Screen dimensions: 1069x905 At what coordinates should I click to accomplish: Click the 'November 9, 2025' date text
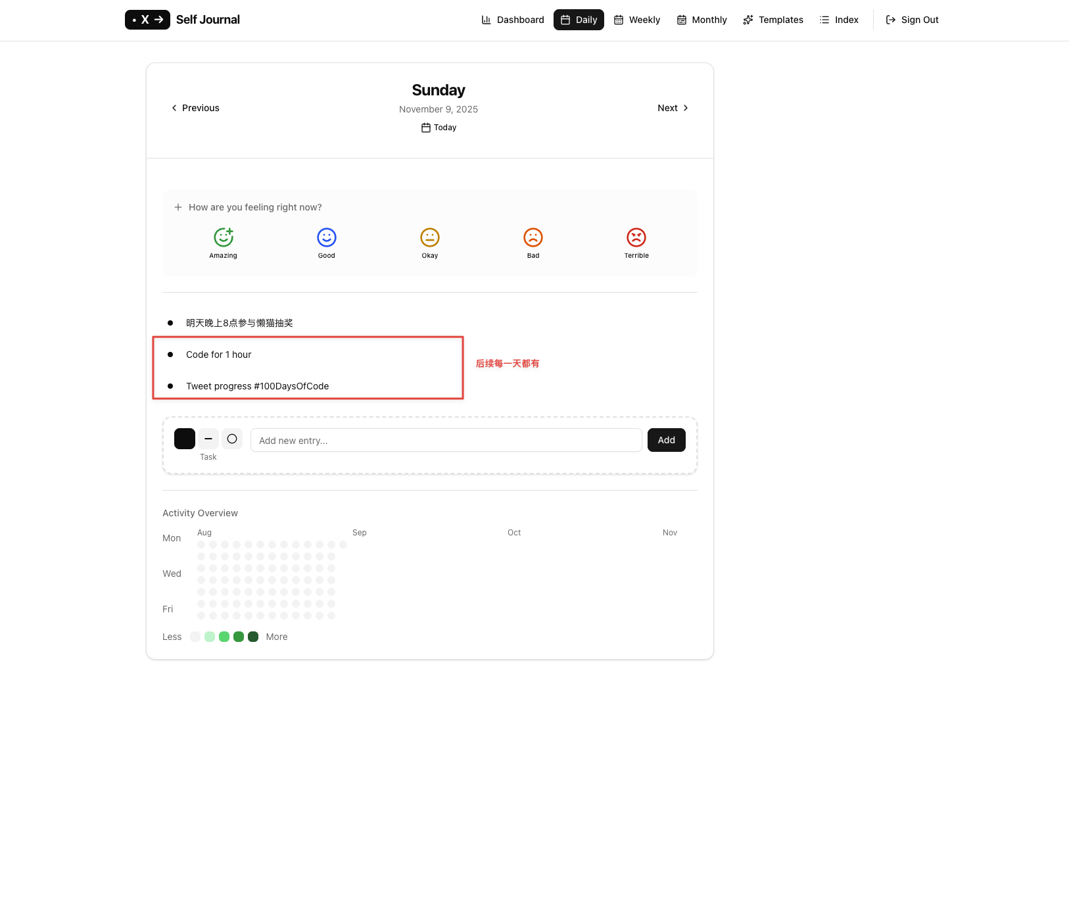tap(439, 109)
